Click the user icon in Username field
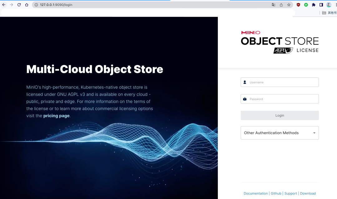The image size is (337, 199). pyautogui.click(x=245, y=82)
